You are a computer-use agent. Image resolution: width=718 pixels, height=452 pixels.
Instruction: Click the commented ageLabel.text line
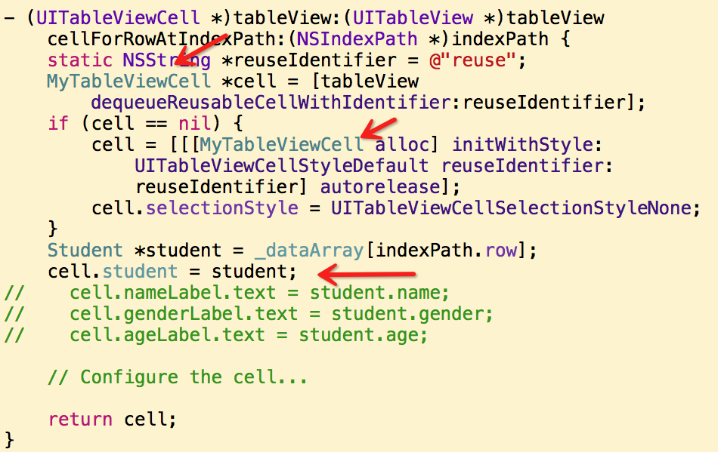tap(216, 335)
